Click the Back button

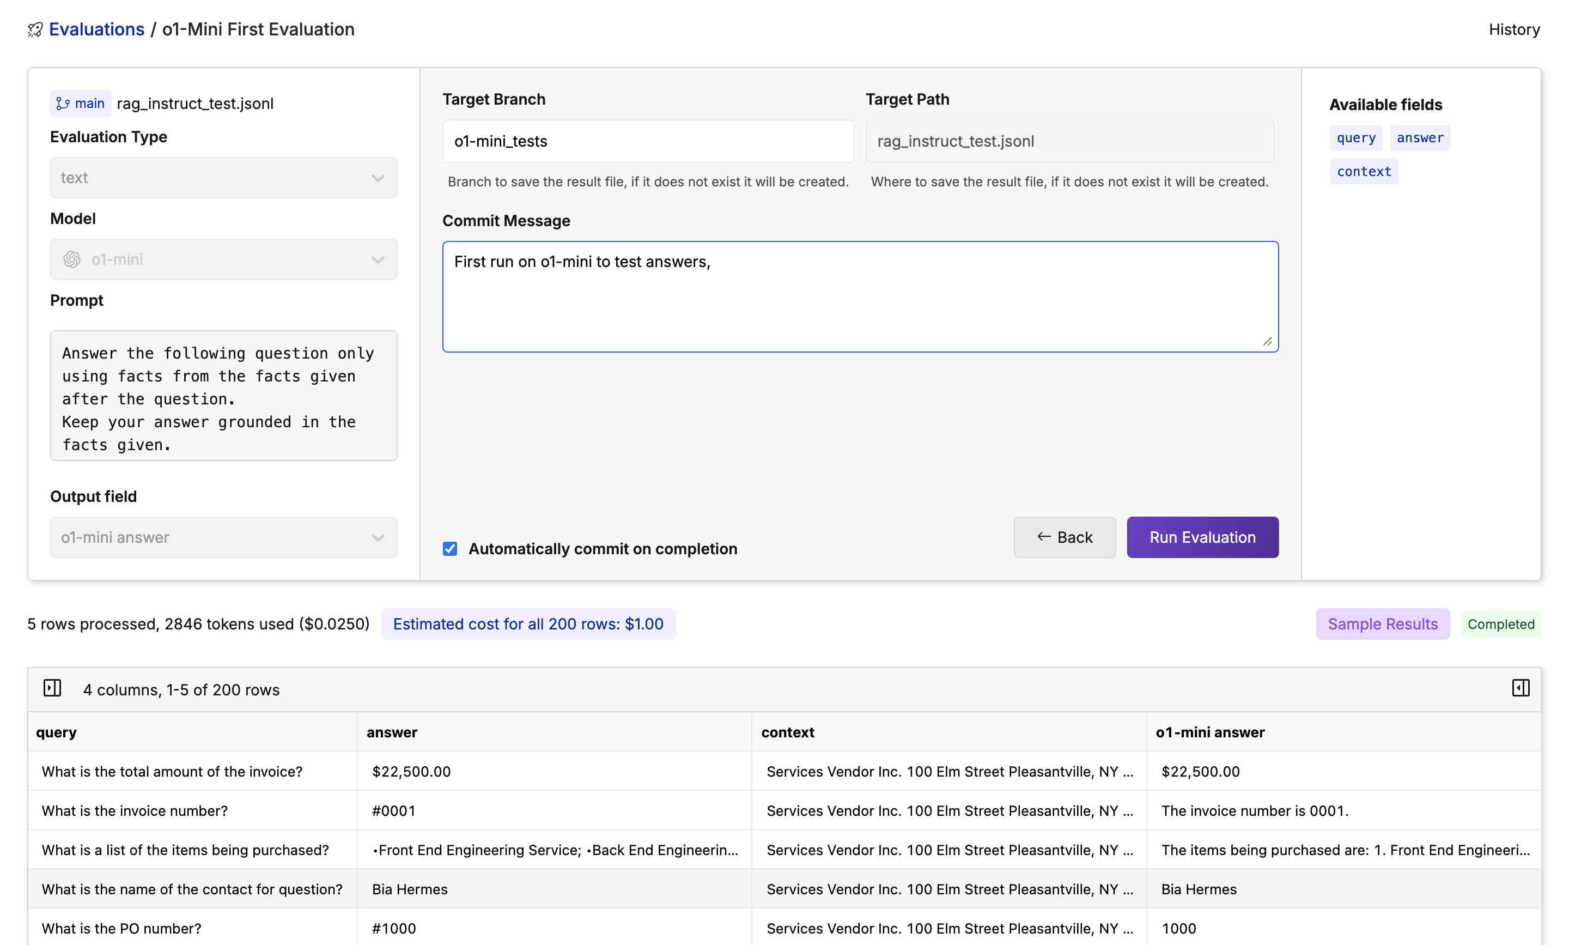[1064, 537]
